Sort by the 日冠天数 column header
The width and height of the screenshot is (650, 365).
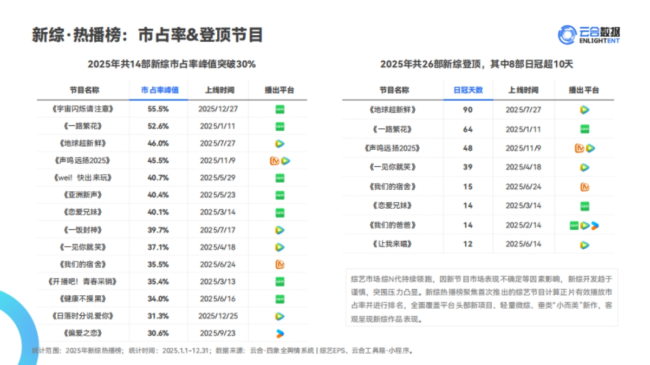tap(467, 90)
